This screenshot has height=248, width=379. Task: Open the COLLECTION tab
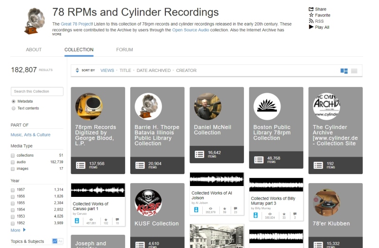coord(79,50)
